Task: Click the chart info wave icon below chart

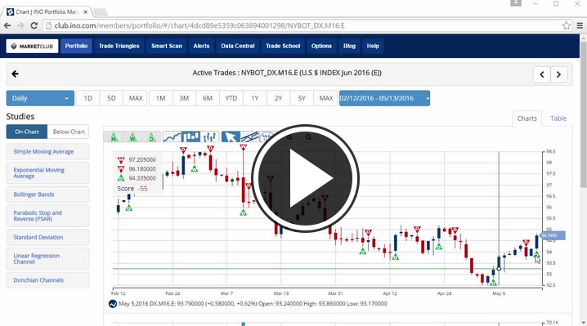Action: tap(113, 304)
